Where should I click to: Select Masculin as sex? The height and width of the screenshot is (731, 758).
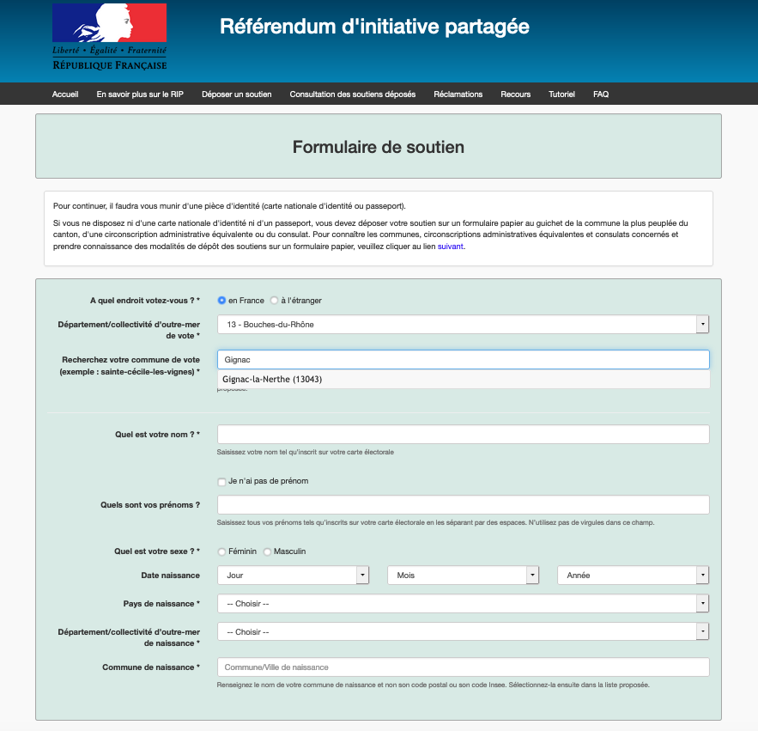pyautogui.click(x=268, y=551)
